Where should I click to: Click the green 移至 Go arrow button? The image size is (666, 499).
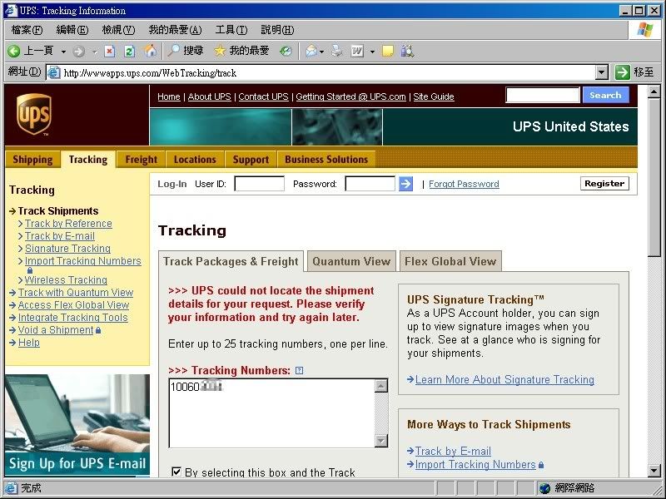(x=622, y=72)
